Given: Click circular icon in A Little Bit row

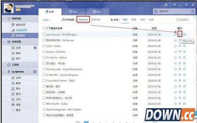Looking at the screenshot, I should coord(184,75).
